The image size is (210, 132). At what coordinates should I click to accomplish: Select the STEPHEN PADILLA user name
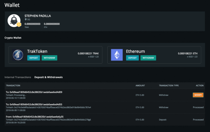coord(38,16)
